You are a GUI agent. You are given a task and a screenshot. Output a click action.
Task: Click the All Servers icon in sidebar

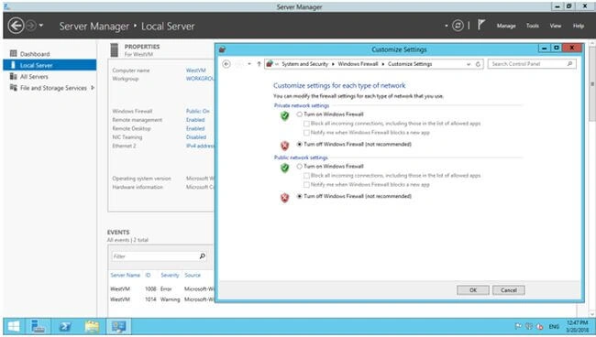(x=14, y=76)
